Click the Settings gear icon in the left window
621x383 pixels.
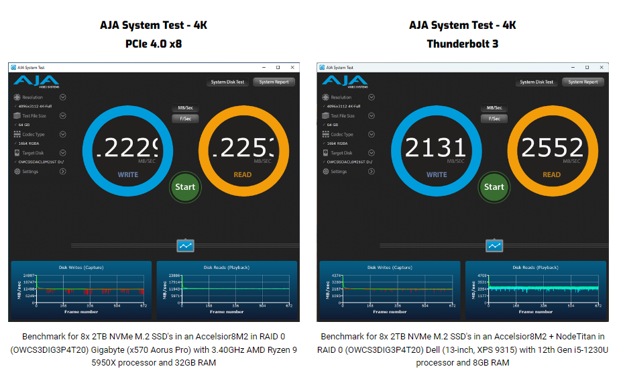click(x=17, y=172)
